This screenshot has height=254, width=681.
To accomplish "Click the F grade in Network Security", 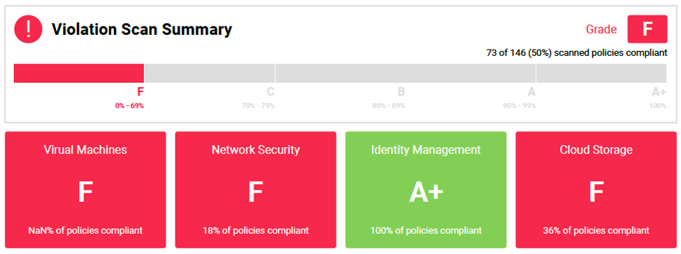I will [x=255, y=192].
